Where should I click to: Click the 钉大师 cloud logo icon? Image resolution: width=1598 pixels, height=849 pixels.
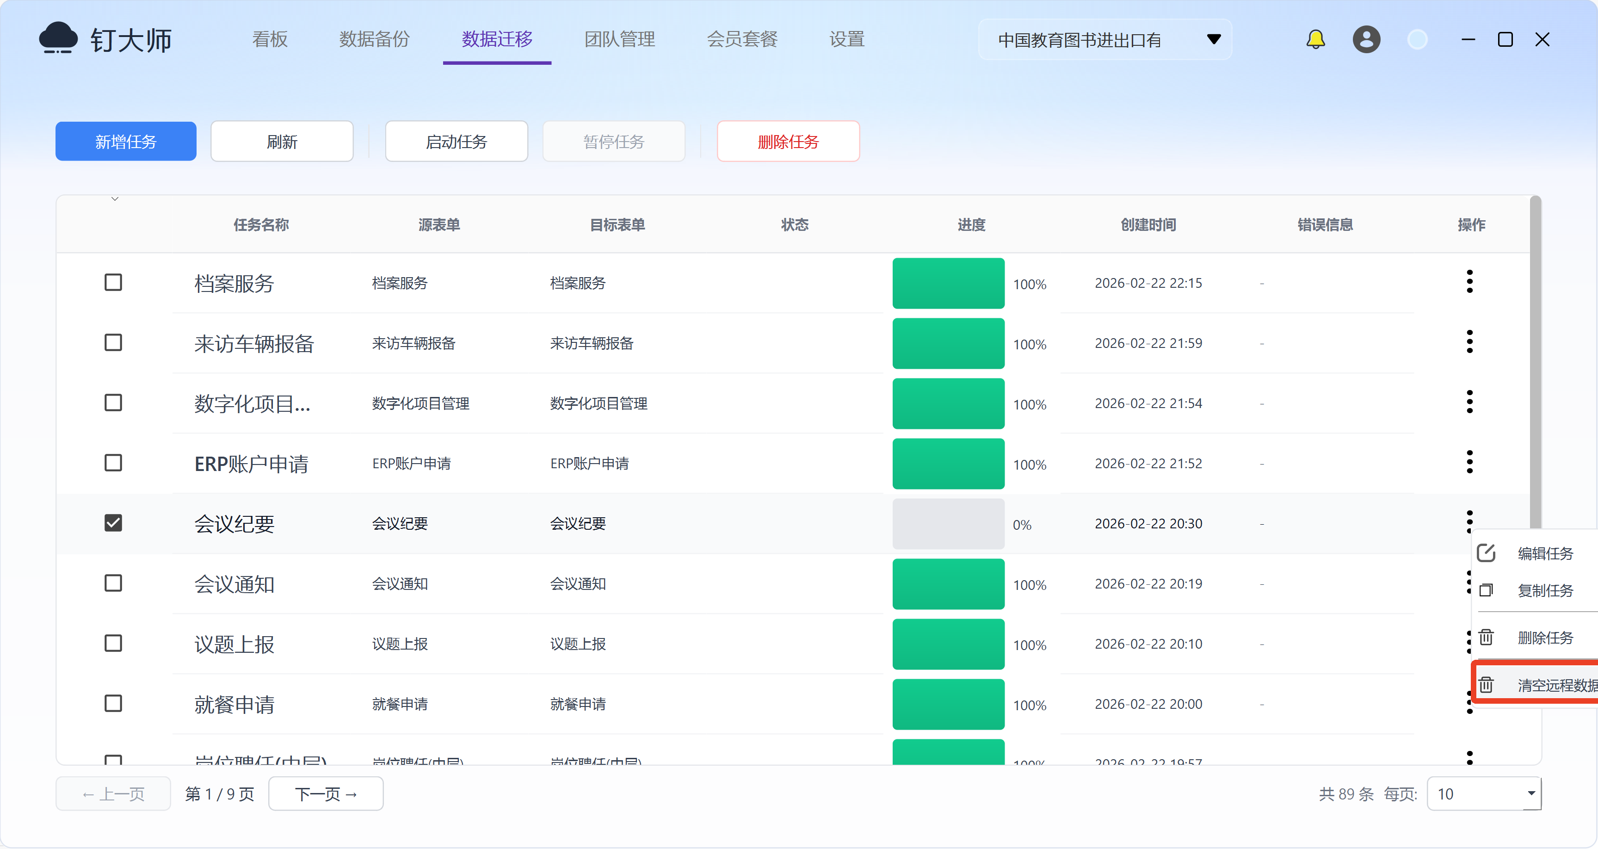(58, 38)
